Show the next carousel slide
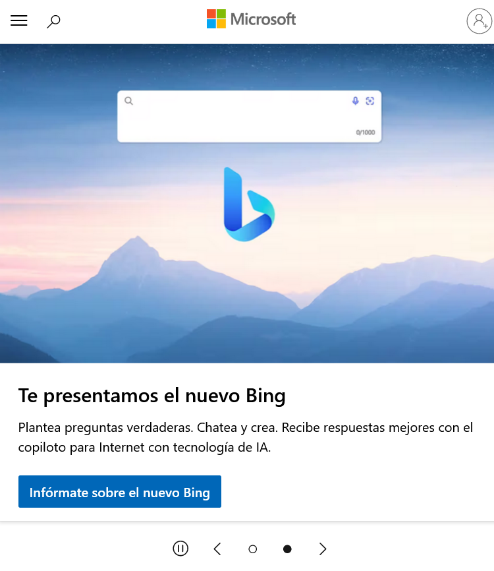 point(323,549)
